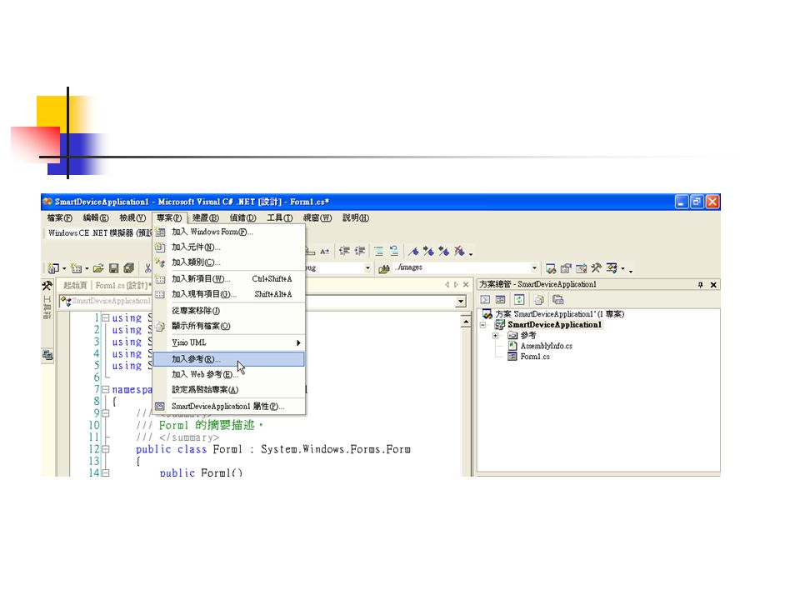Click the Properties window toolbar icon

coord(566,268)
